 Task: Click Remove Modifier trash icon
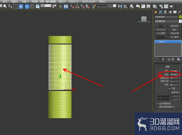(173, 59)
